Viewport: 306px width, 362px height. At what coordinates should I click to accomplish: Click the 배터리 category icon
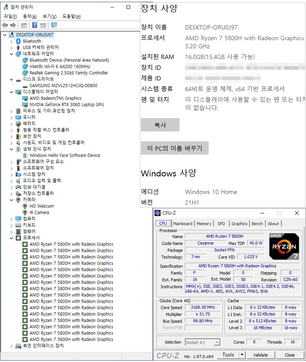tap(18, 124)
